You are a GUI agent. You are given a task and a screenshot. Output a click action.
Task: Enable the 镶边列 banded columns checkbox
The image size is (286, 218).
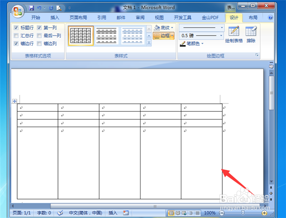click(x=39, y=43)
